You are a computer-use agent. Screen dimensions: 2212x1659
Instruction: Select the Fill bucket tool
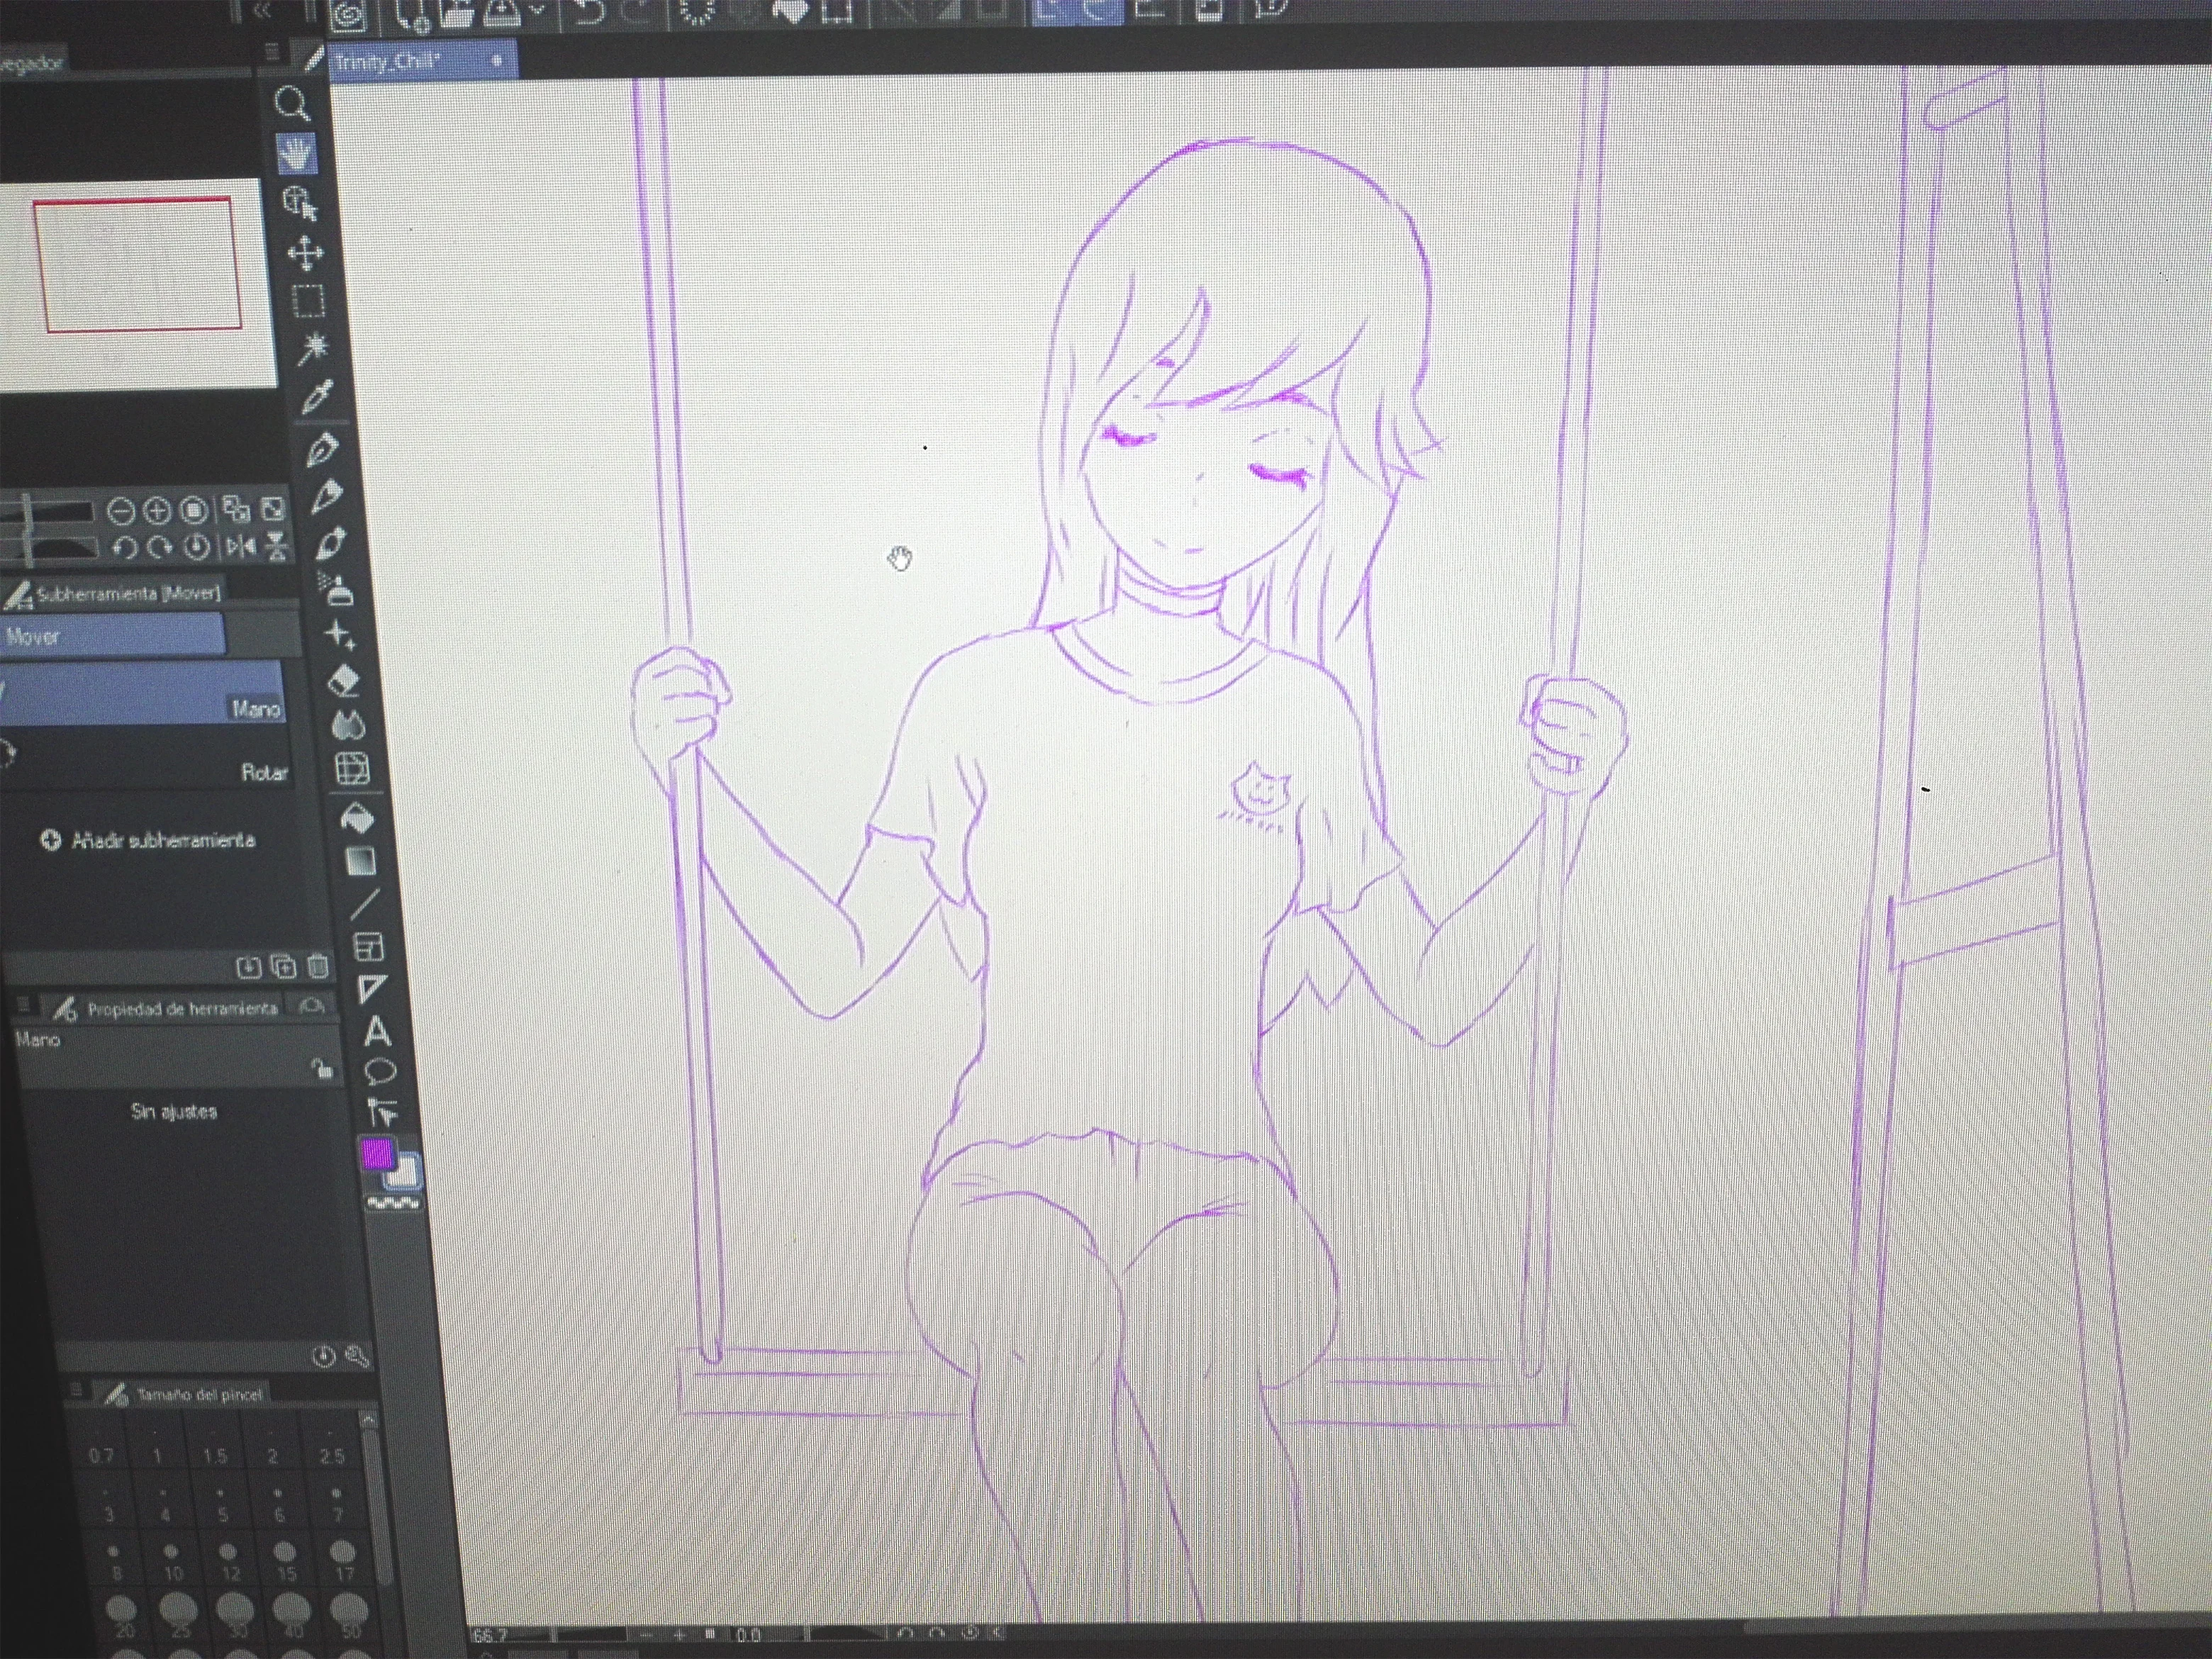point(357,819)
